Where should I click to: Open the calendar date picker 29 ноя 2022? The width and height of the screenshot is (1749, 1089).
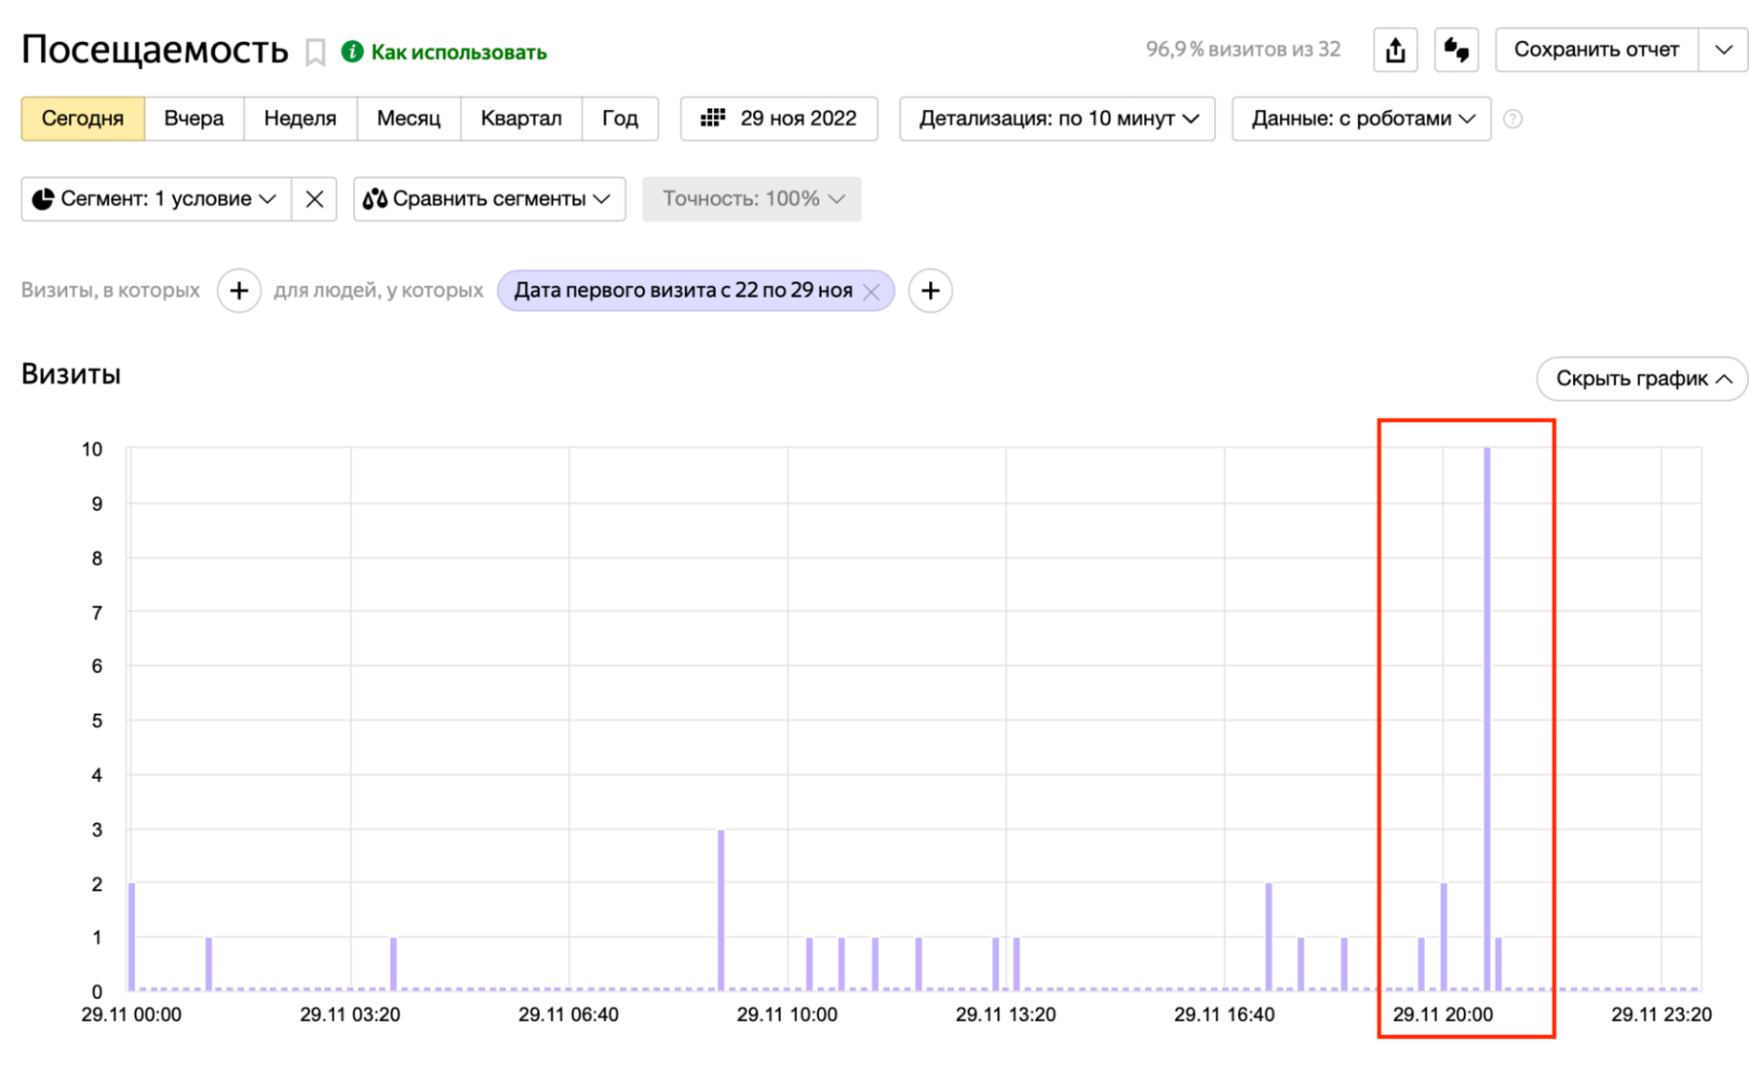point(779,119)
